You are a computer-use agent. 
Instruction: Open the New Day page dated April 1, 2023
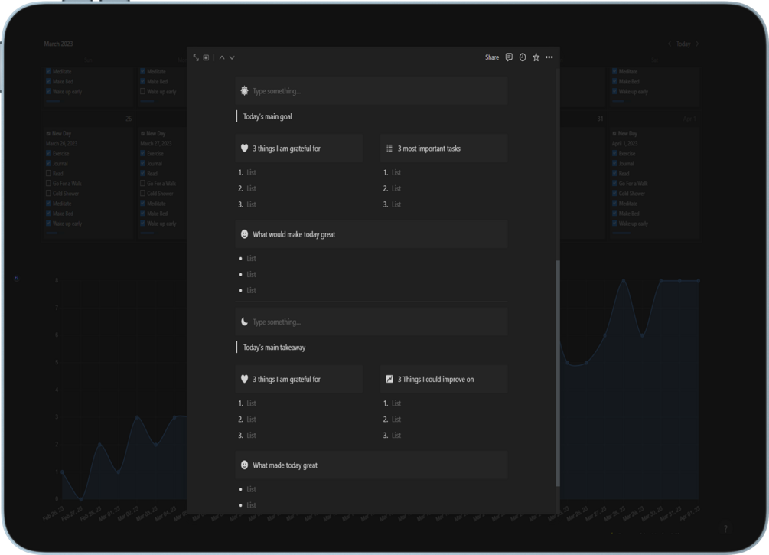point(627,133)
